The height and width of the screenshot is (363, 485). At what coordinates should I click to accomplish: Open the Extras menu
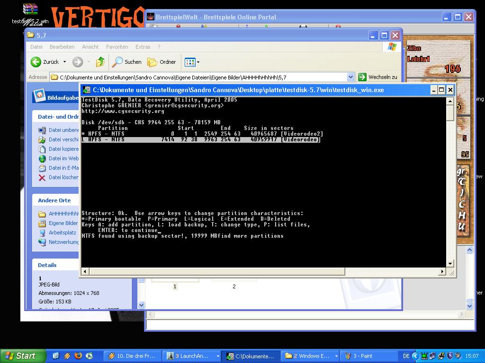point(143,47)
